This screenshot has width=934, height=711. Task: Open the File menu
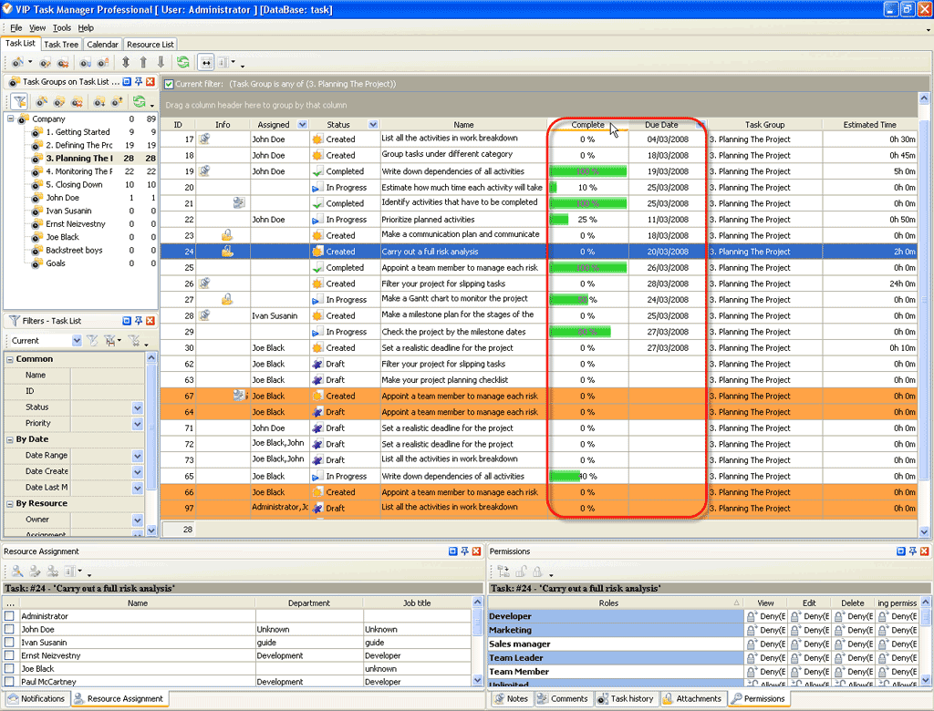pyautogui.click(x=16, y=28)
